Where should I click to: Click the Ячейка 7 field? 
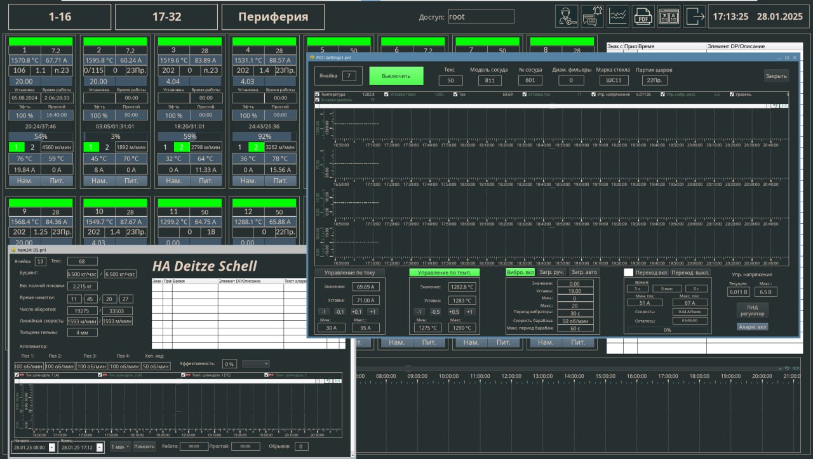(x=349, y=76)
